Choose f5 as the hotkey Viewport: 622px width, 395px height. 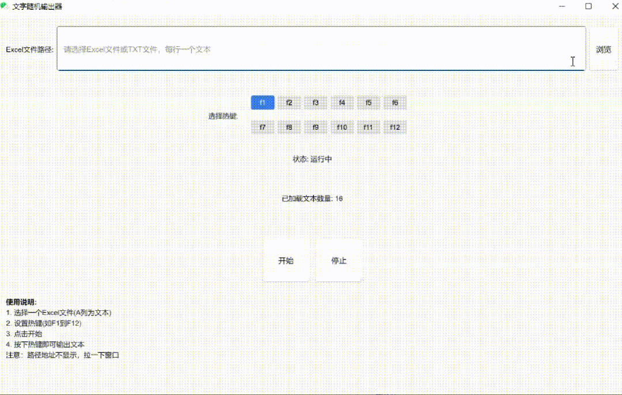(x=368, y=103)
